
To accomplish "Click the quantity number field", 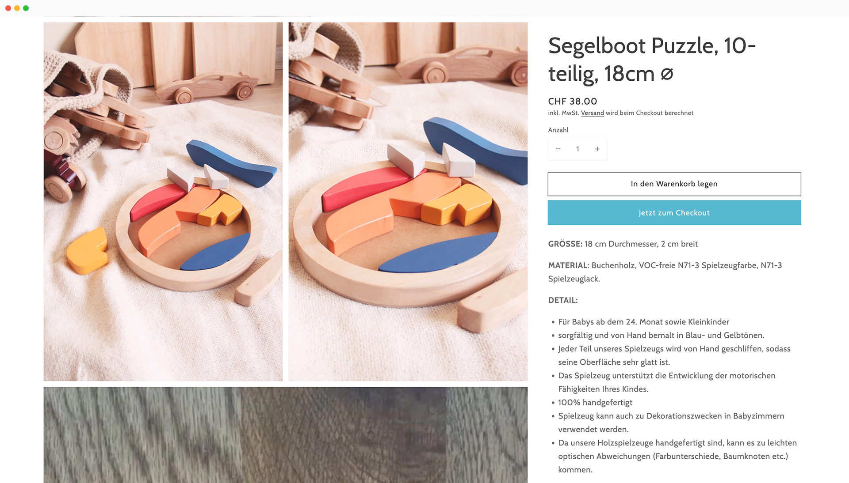I will tap(577, 149).
